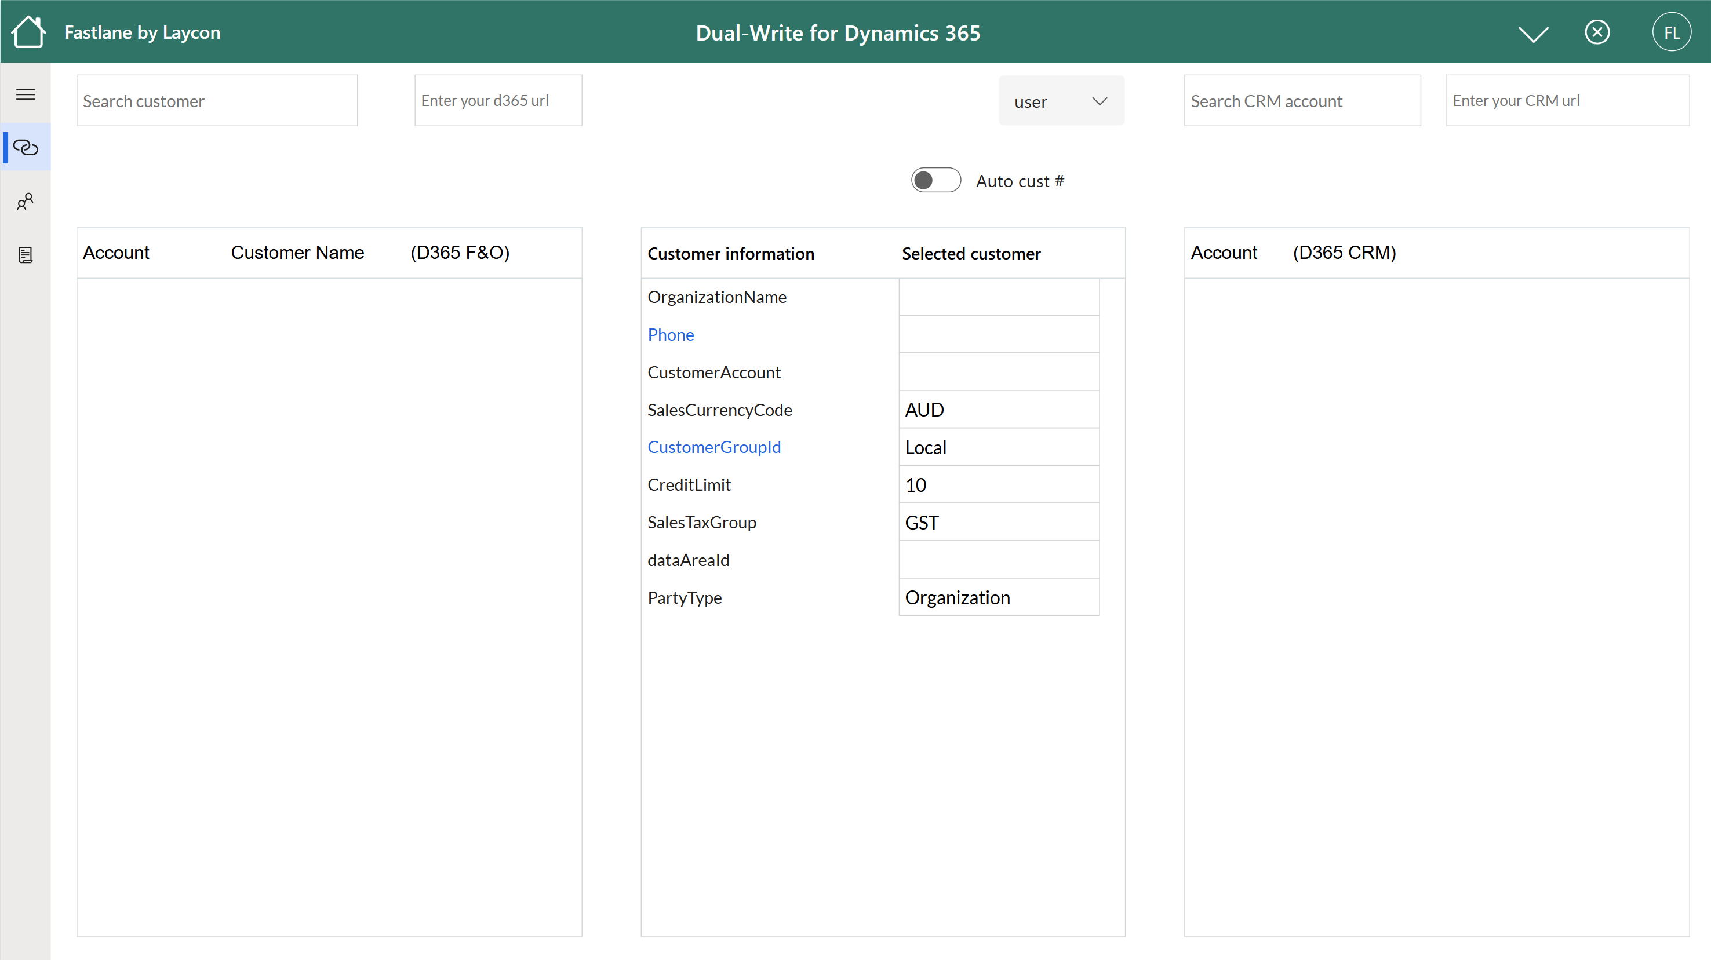Click the Search customer input field

click(217, 100)
